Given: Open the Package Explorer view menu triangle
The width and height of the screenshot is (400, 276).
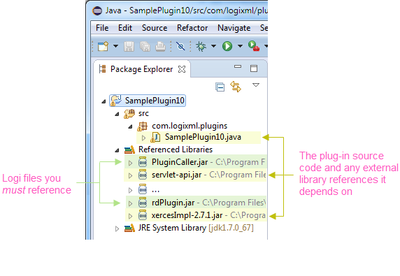Looking at the screenshot, I should tap(256, 85).
